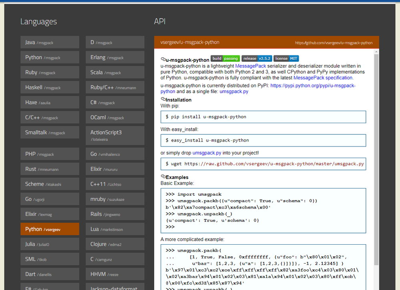Open SML /tkob implementation

50,259
